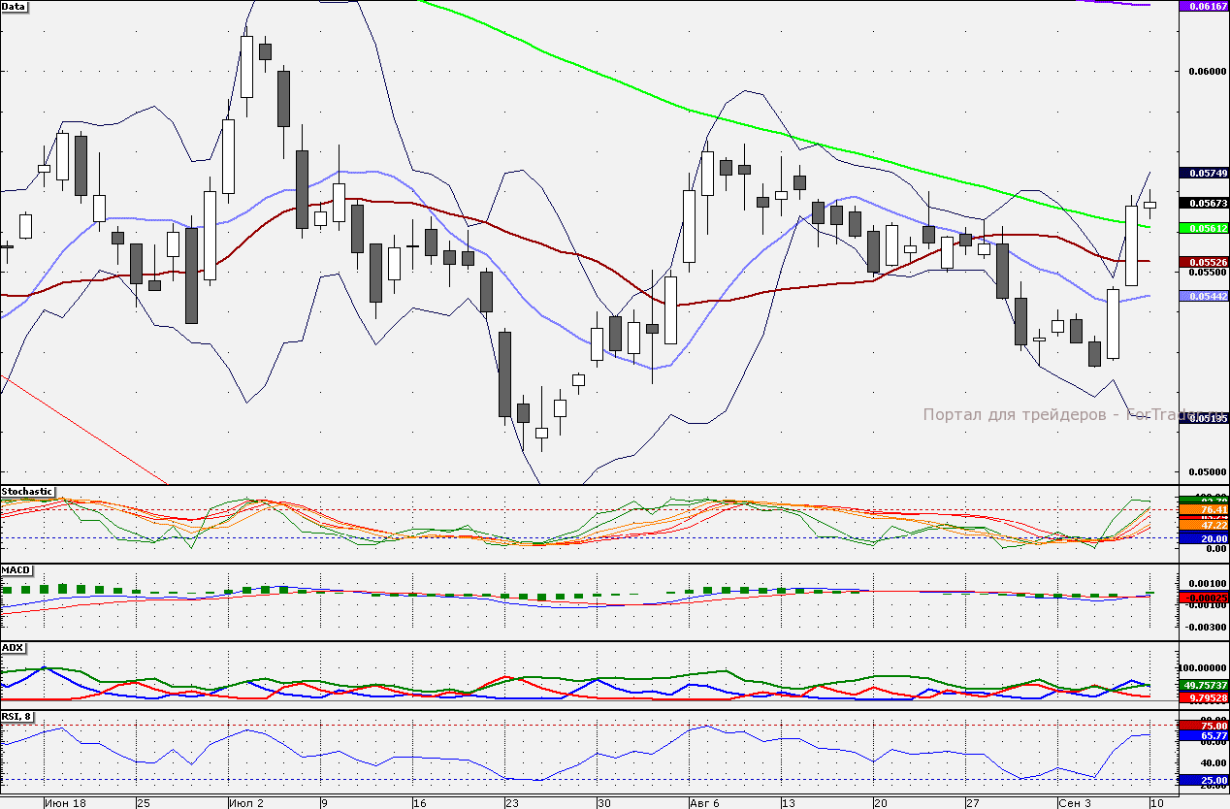Click the magenta 0.06167 tag at top of axis

[x=1203, y=8]
